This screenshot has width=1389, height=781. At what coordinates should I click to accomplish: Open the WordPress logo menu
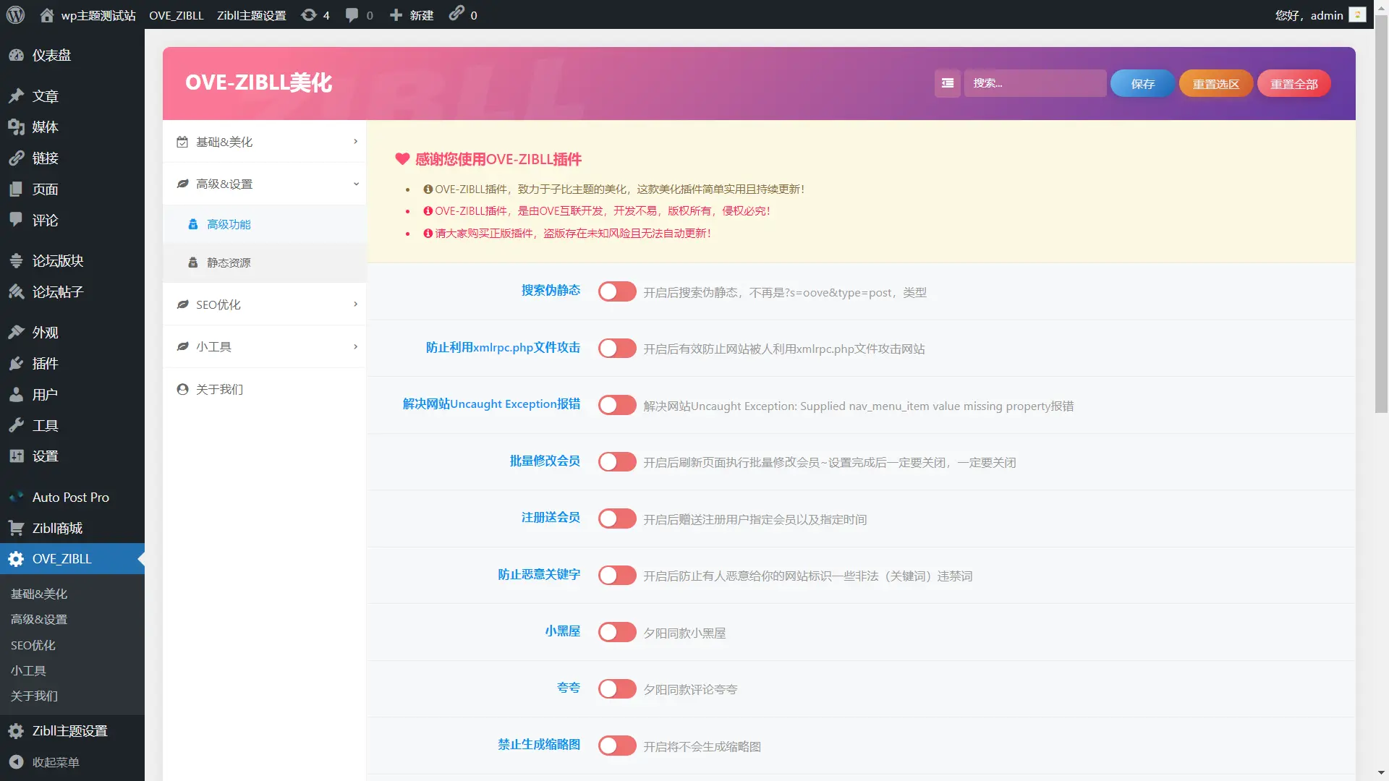click(x=15, y=14)
